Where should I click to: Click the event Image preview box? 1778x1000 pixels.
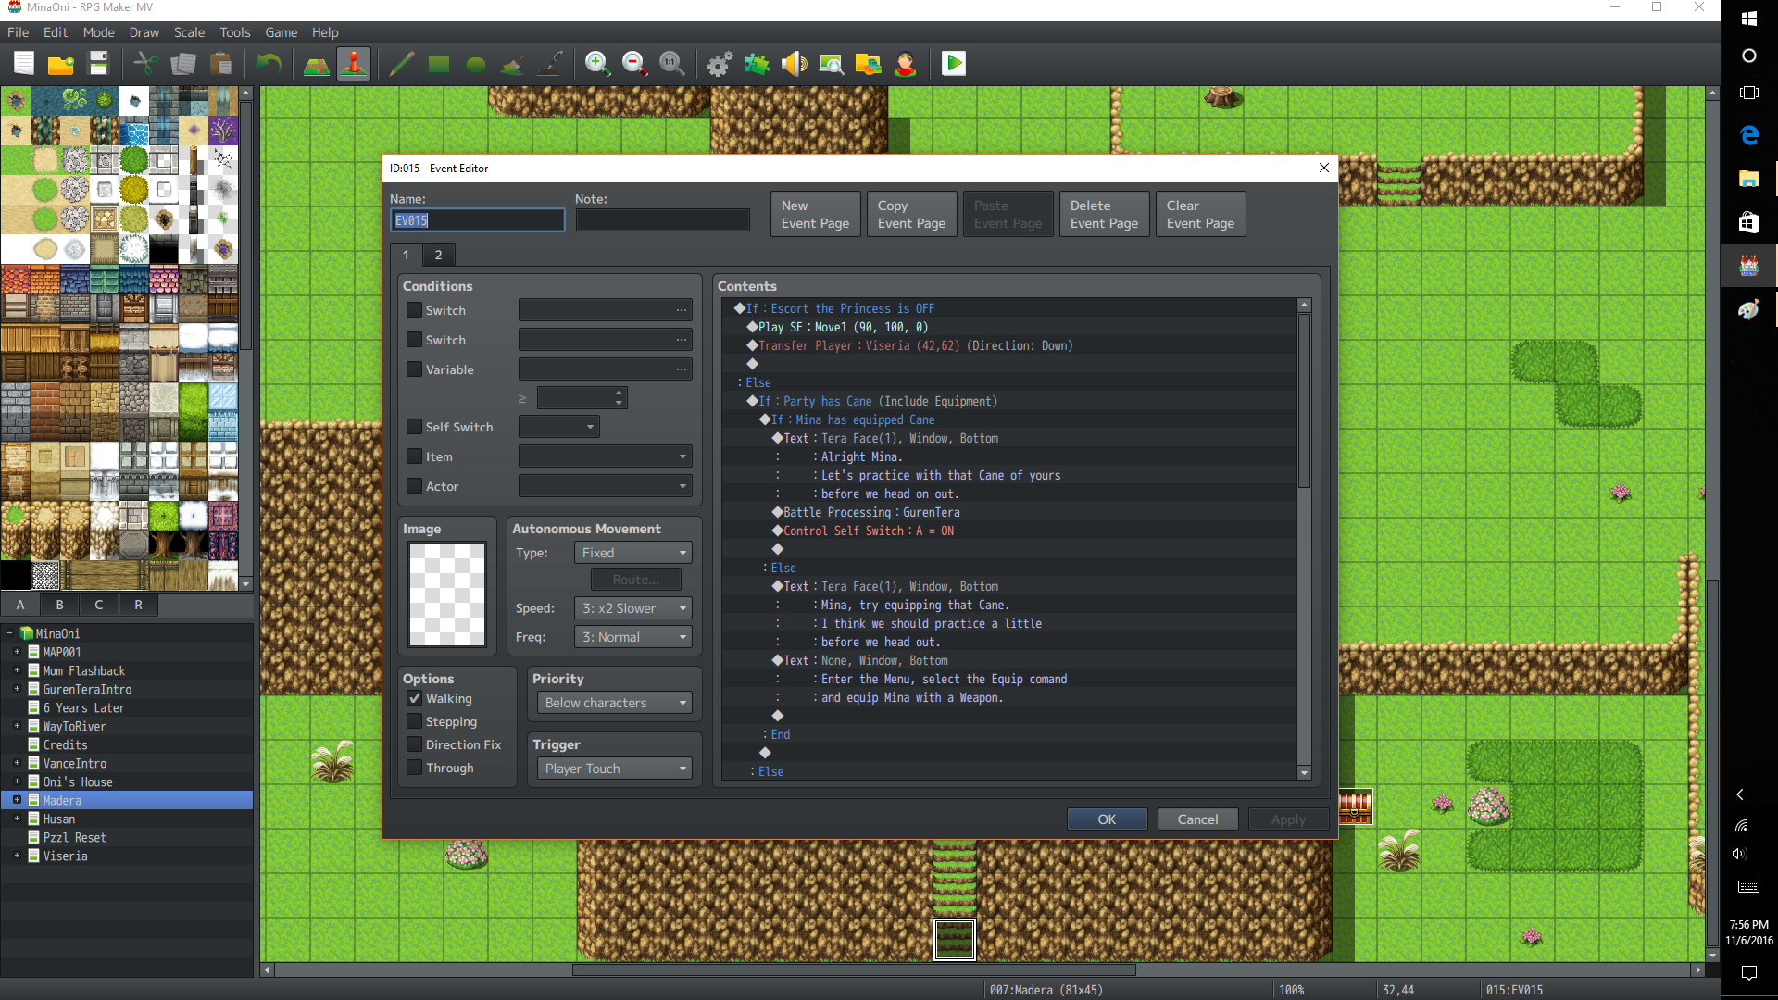(447, 594)
